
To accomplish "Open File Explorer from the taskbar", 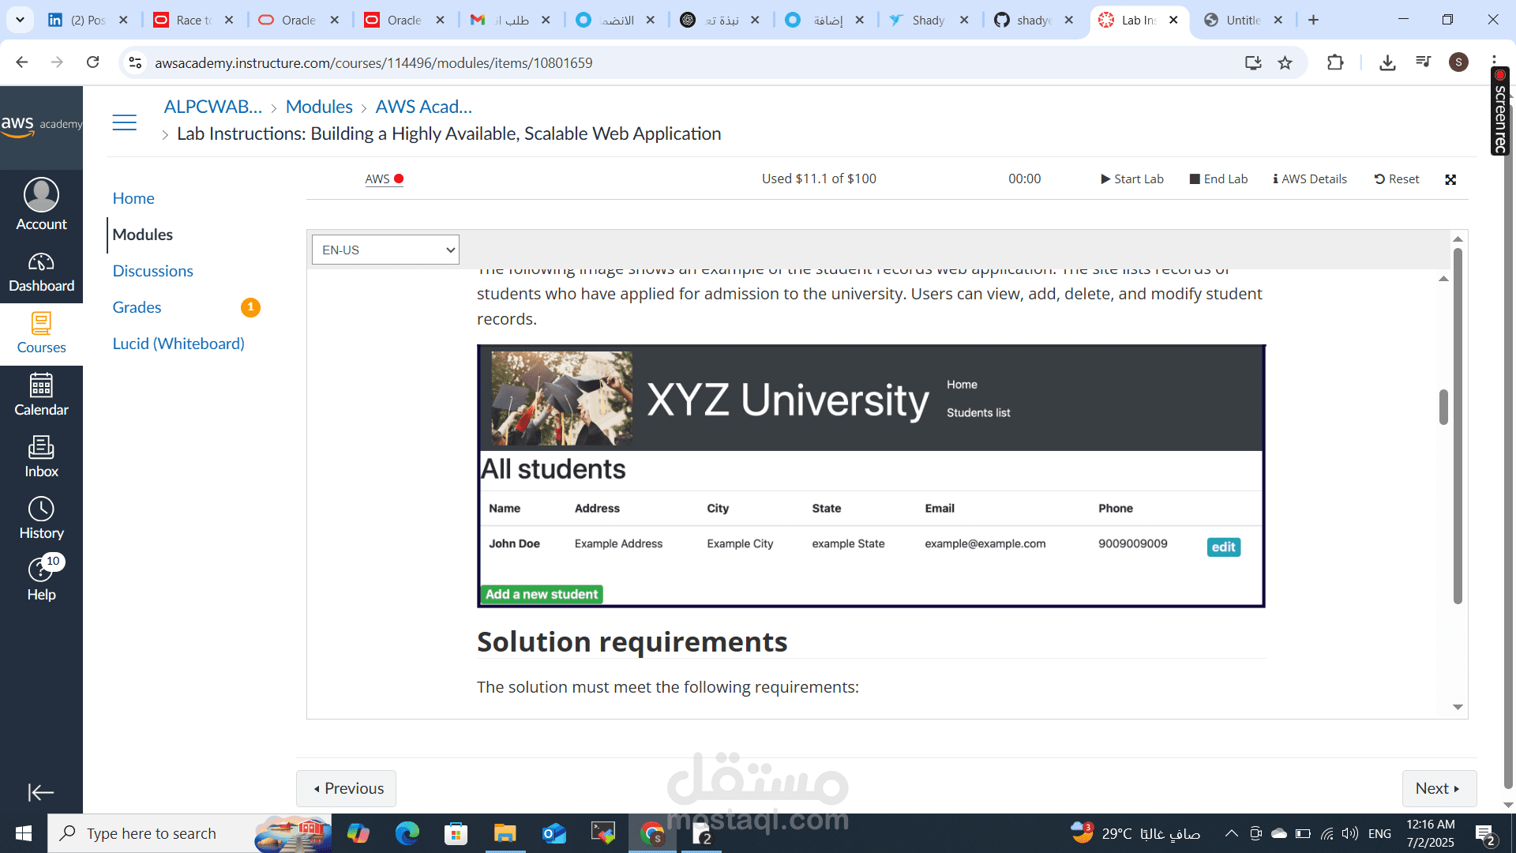I will click(505, 833).
